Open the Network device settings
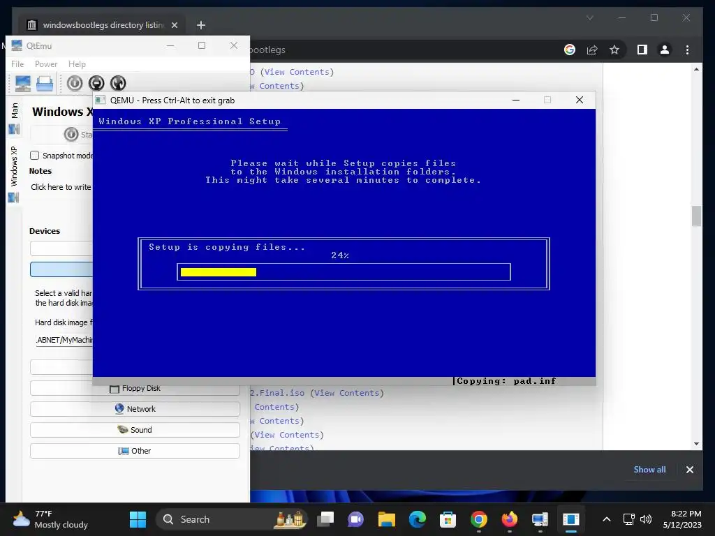This screenshot has height=536, width=715. (x=135, y=409)
